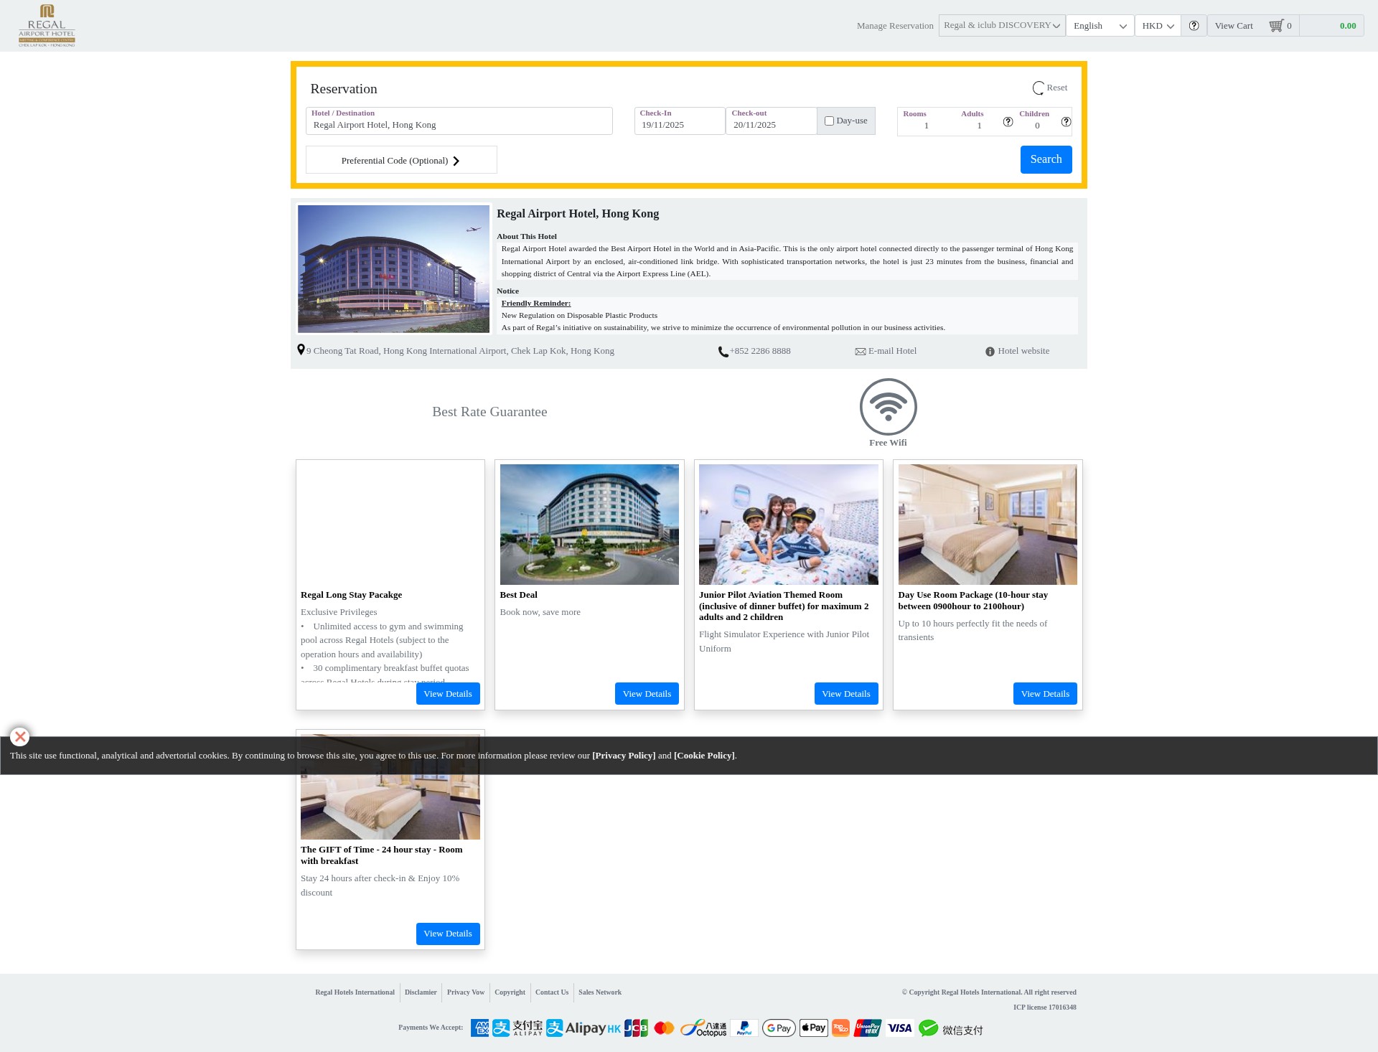Click the phone handset icon
The width and height of the screenshot is (1378, 1052).
(x=723, y=352)
